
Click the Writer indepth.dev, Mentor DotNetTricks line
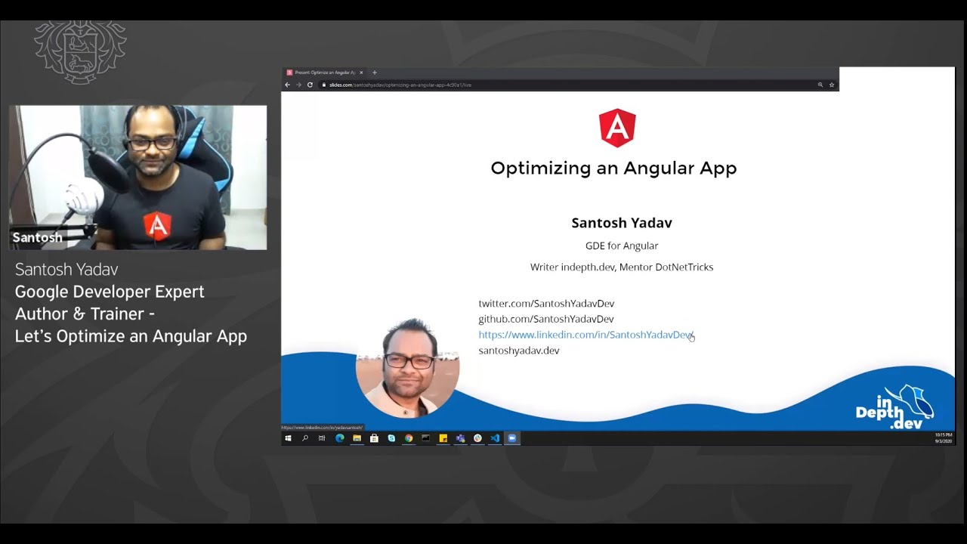622,267
